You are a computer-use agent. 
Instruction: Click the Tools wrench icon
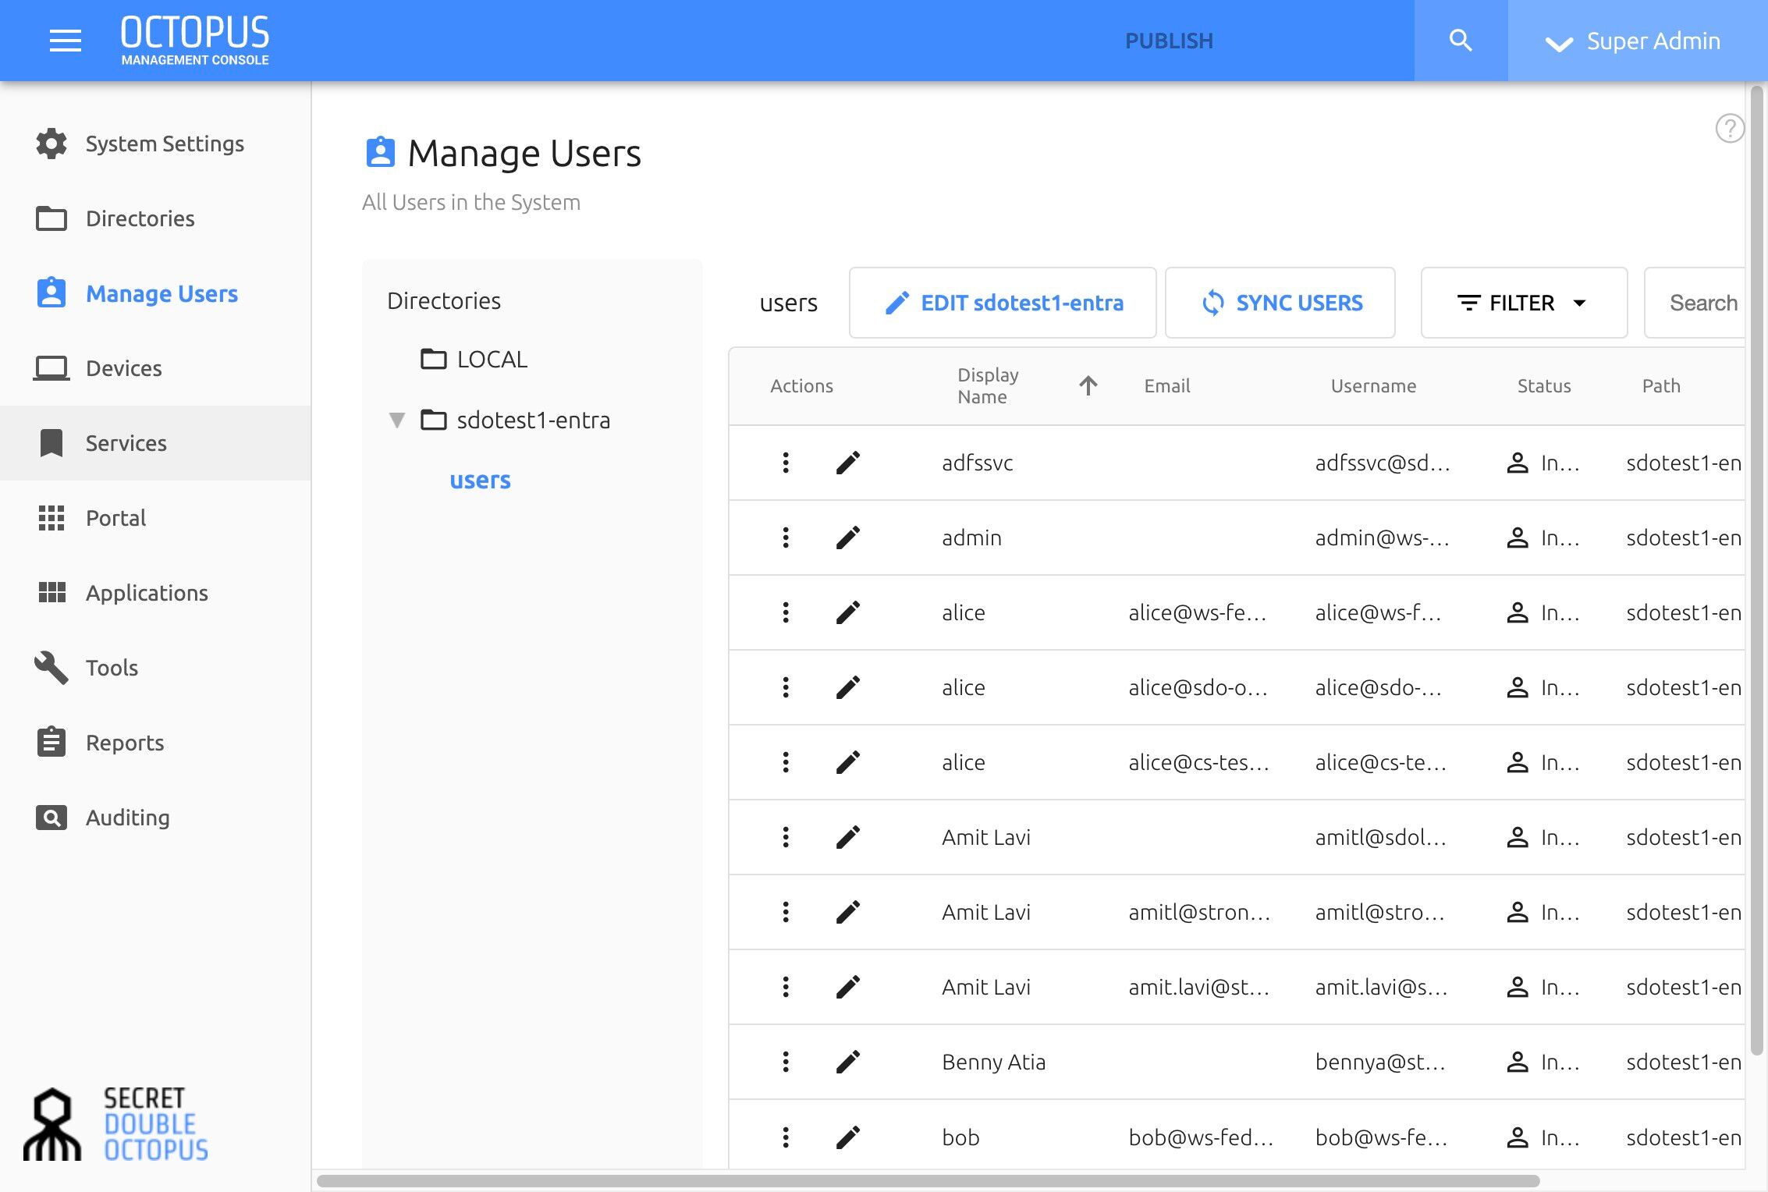pyautogui.click(x=51, y=668)
